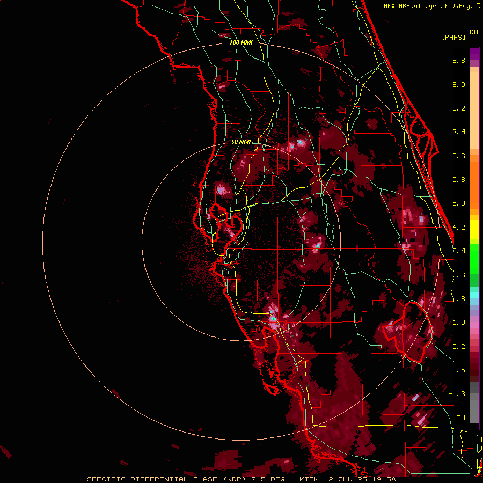The height and width of the screenshot is (483, 483).
Task: Pick the cyan color bar segment
Action: point(474,295)
